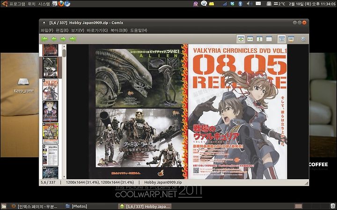The width and height of the screenshot is (337, 210).
Task: Click the Comix window menu icon in title bar
Action: click(44, 22)
